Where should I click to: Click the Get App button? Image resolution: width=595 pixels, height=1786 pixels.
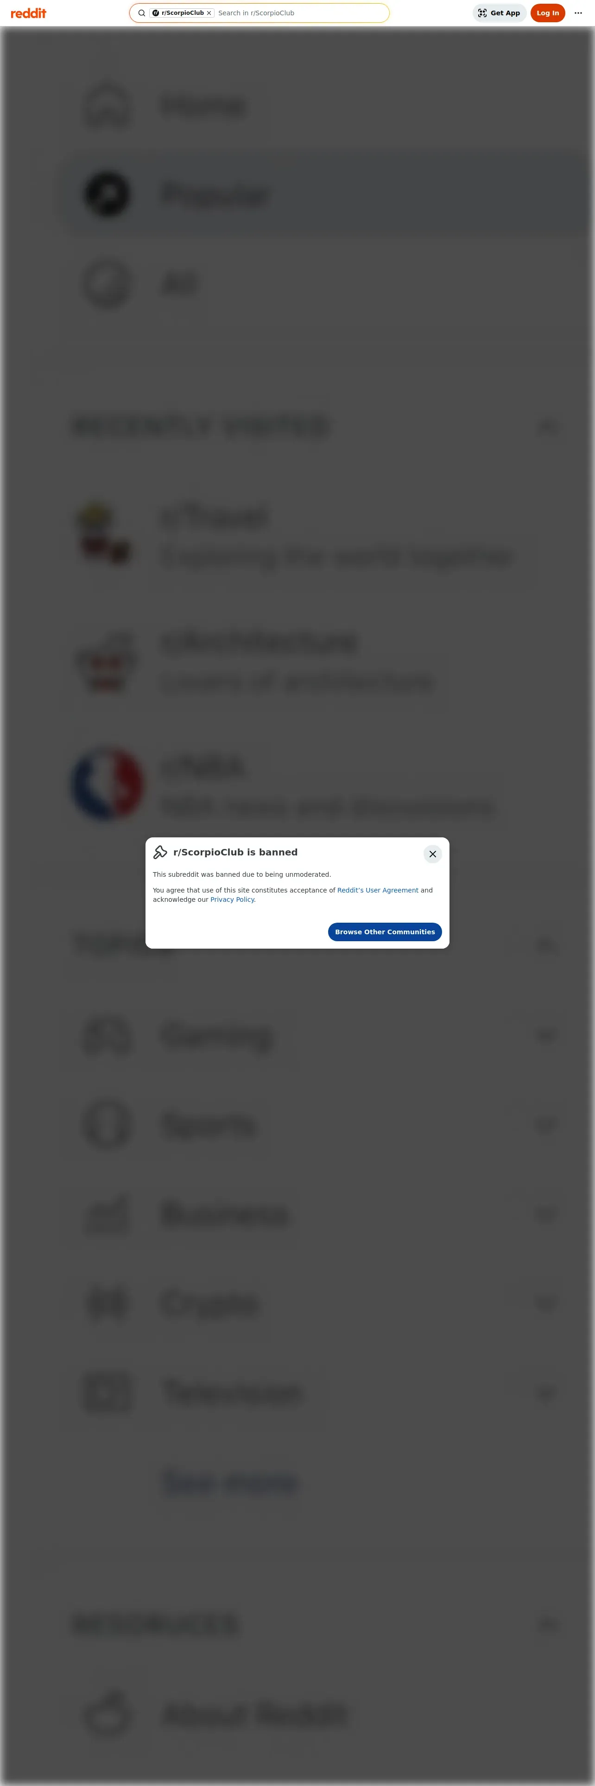[x=500, y=13]
